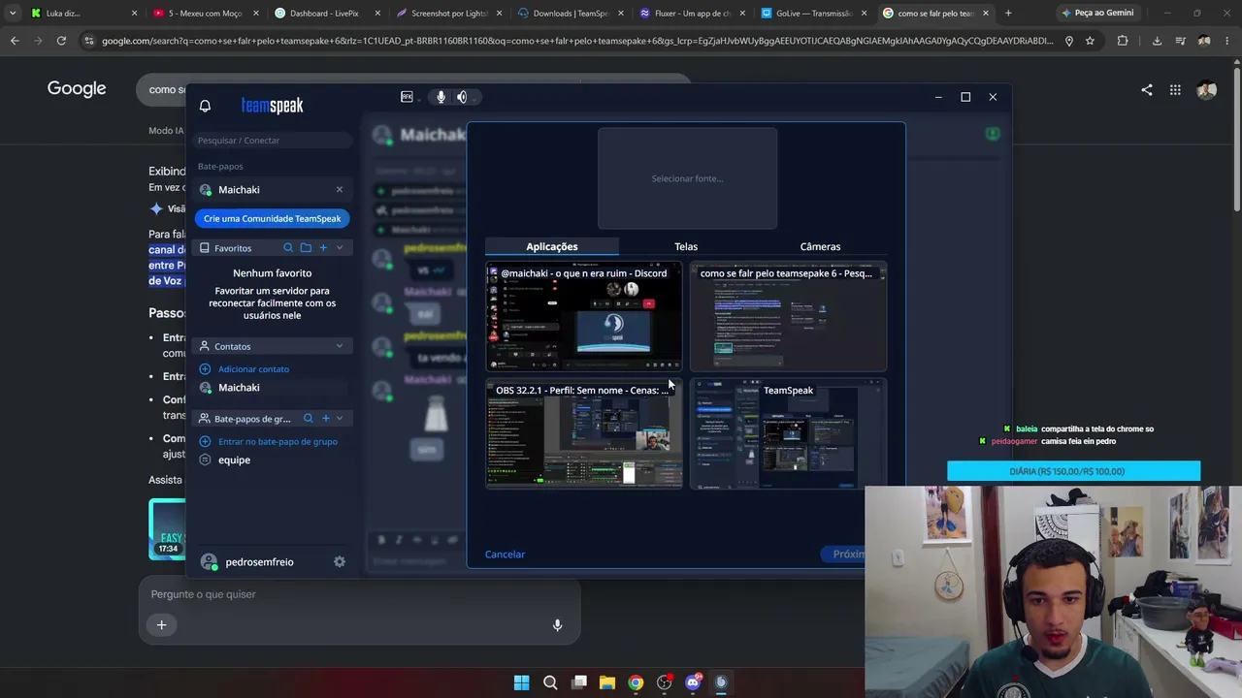Image resolution: width=1242 pixels, height=698 pixels.
Task: Open the dropdown arrow beside the speaker icon
Action: (x=473, y=97)
